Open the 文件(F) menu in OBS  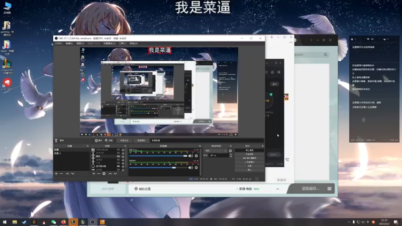tap(58, 44)
